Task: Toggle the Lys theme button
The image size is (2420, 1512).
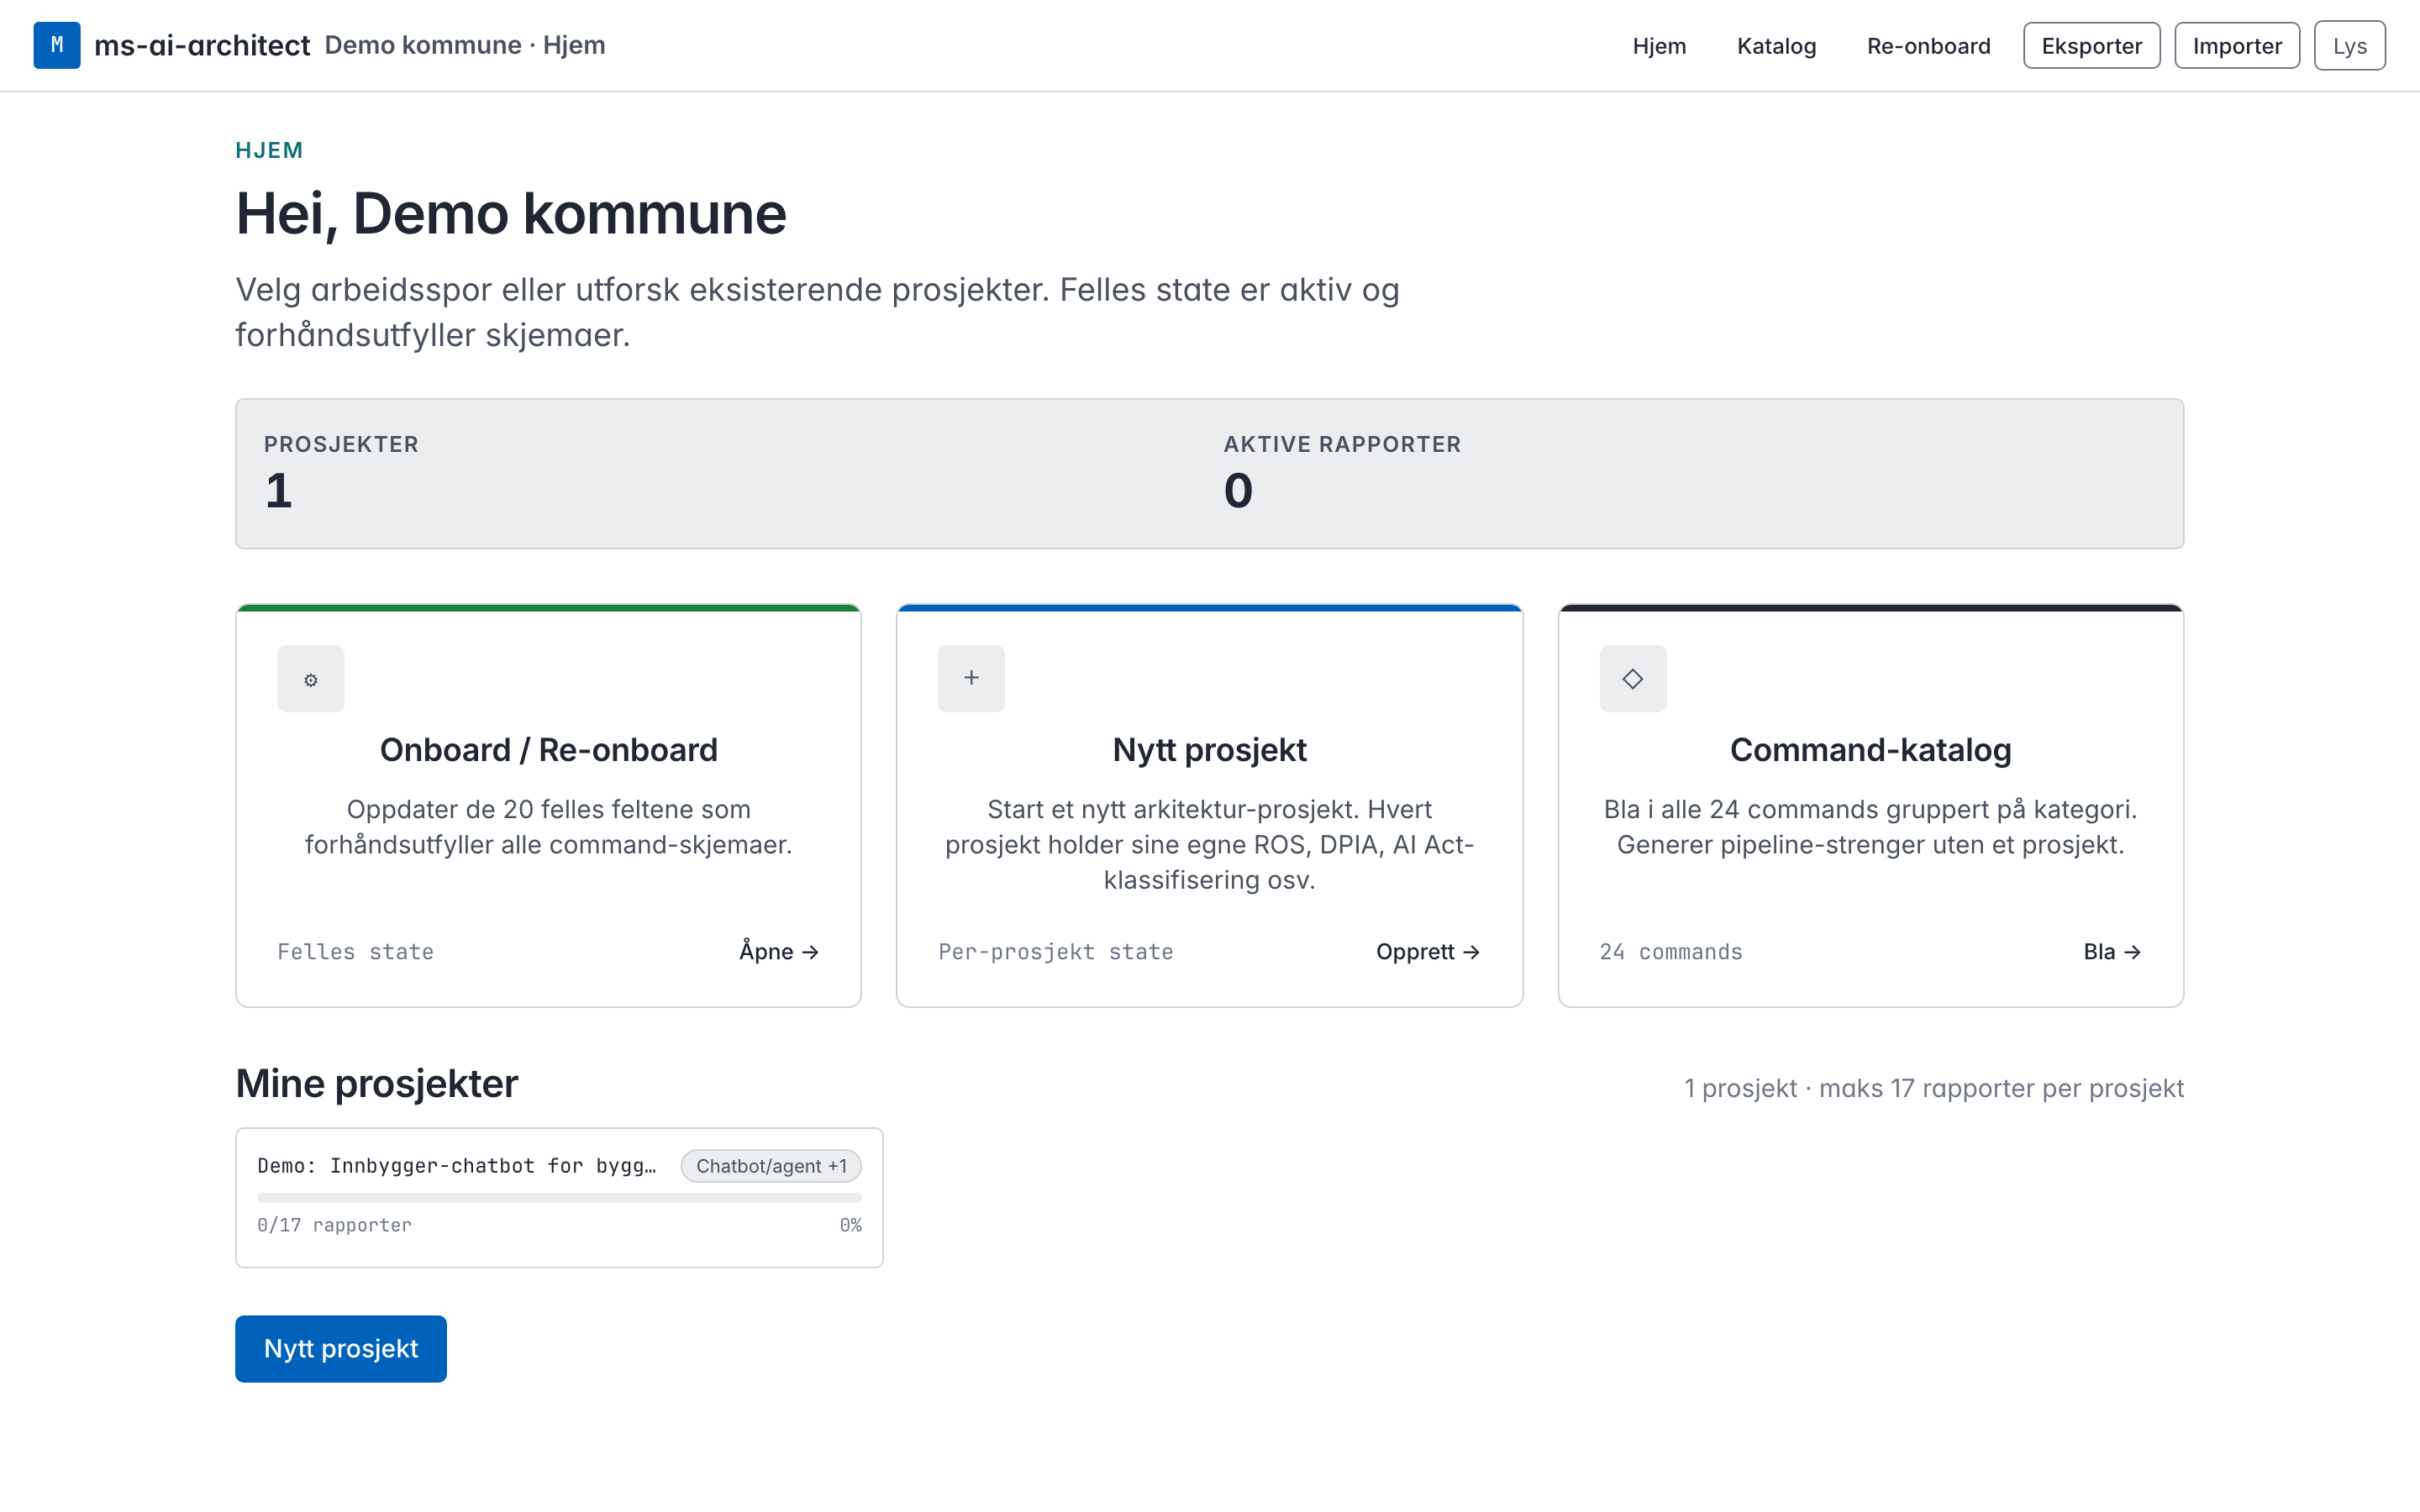Action: point(2349,46)
